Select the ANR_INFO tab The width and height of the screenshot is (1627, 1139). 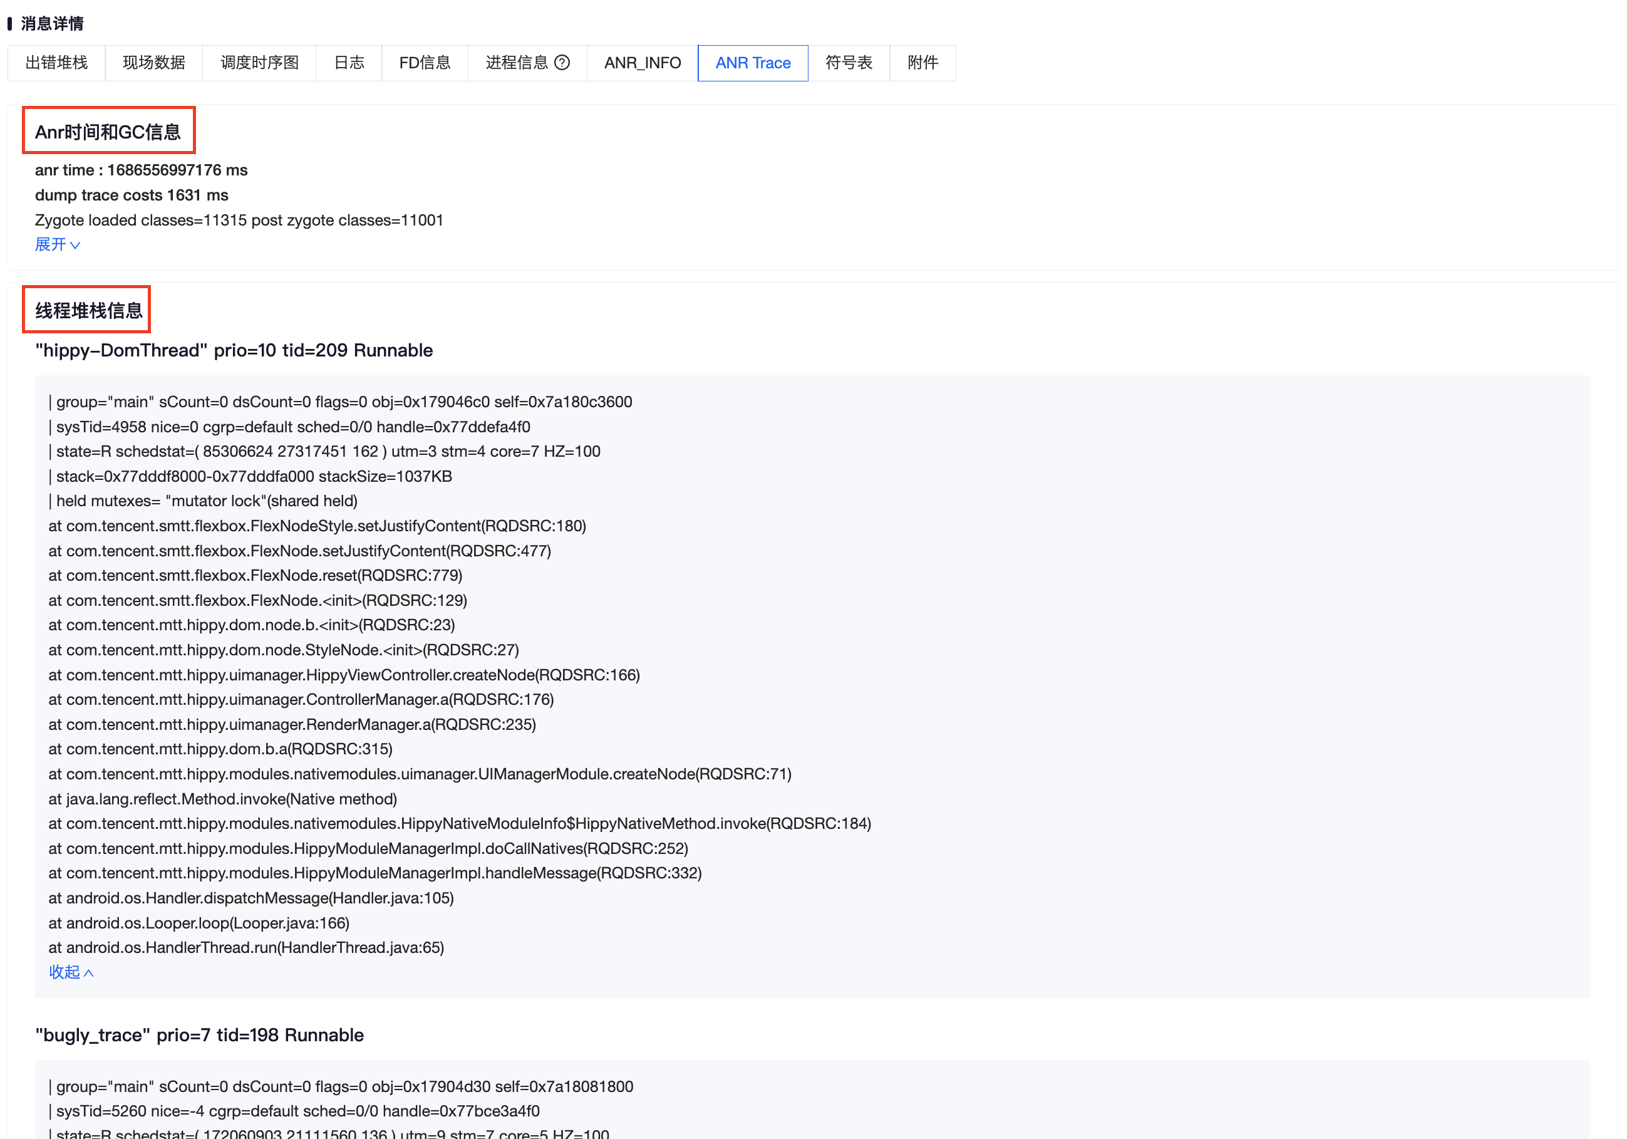coord(642,63)
